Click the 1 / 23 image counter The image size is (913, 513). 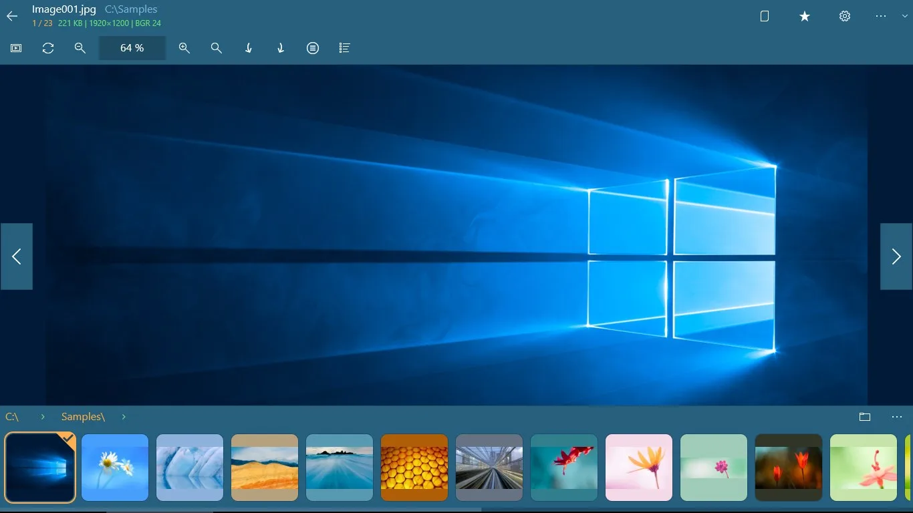tap(42, 23)
